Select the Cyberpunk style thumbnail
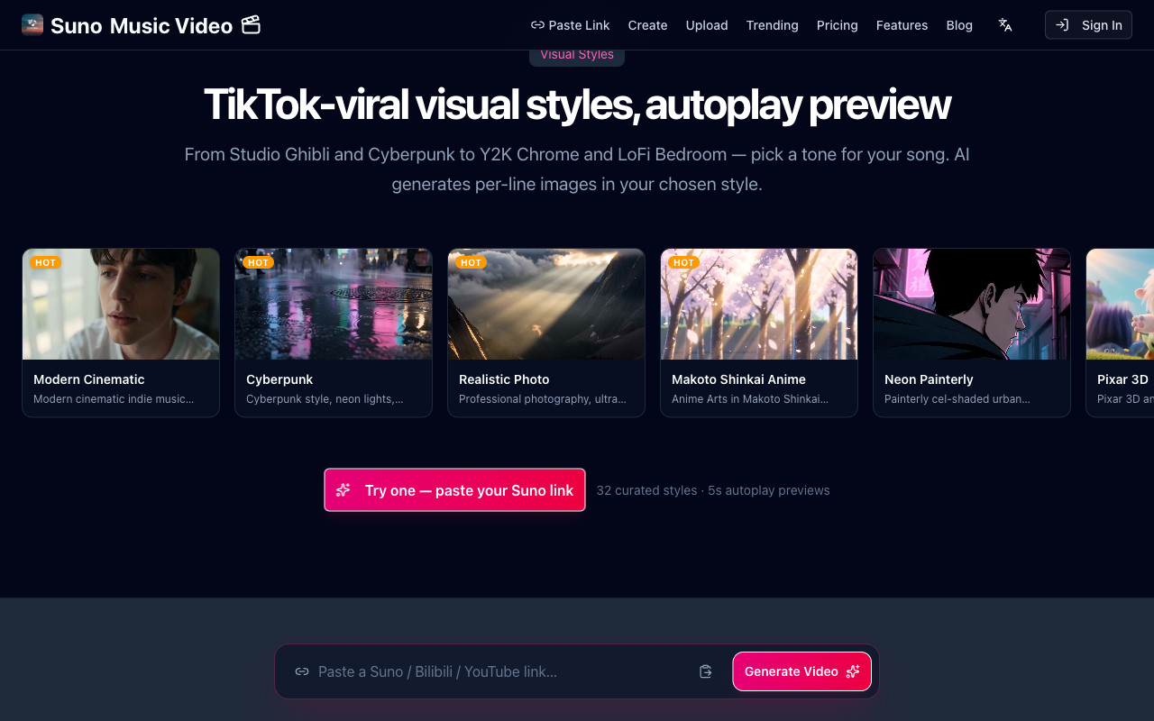Image resolution: width=1154 pixels, height=721 pixels. [x=334, y=305]
